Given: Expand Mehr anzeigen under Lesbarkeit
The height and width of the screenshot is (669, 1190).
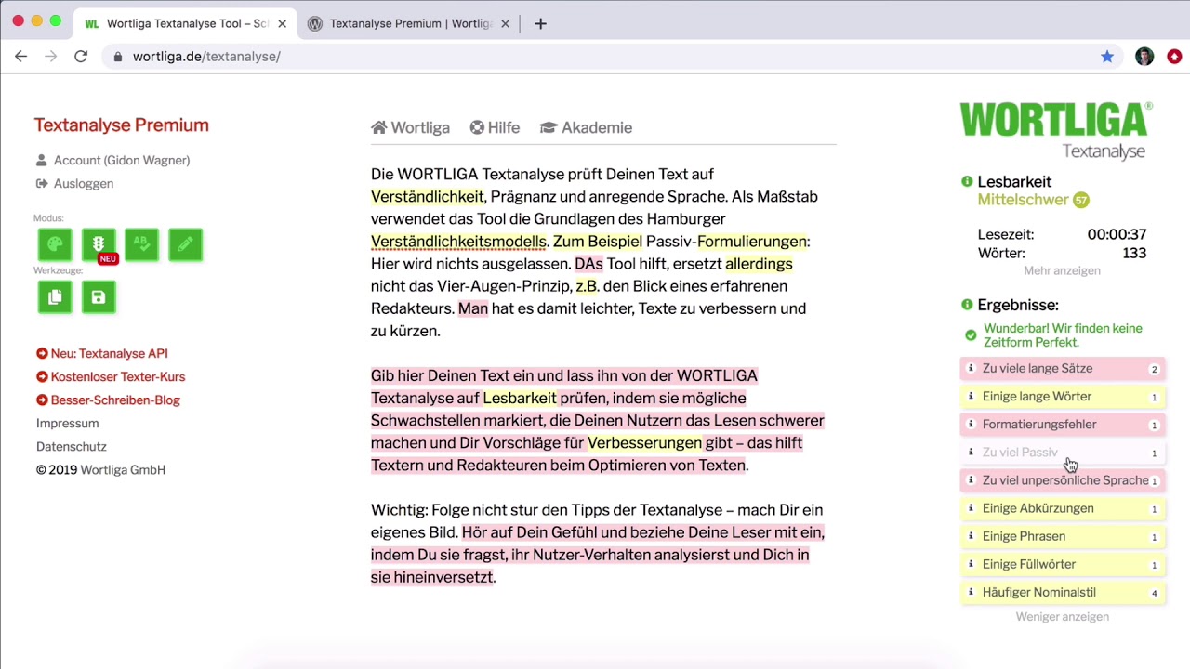Looking at the screenshot, I should click(1062, 270).
